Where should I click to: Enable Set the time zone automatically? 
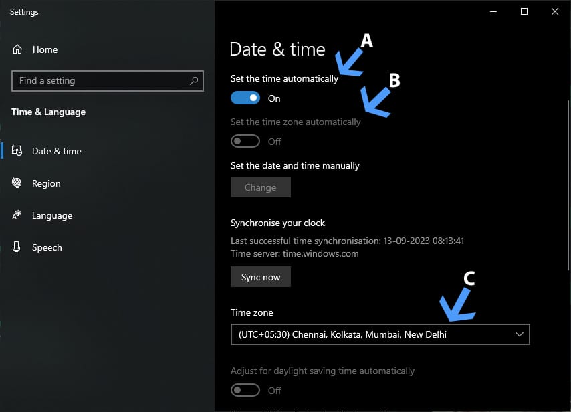(x=245, y=141)
